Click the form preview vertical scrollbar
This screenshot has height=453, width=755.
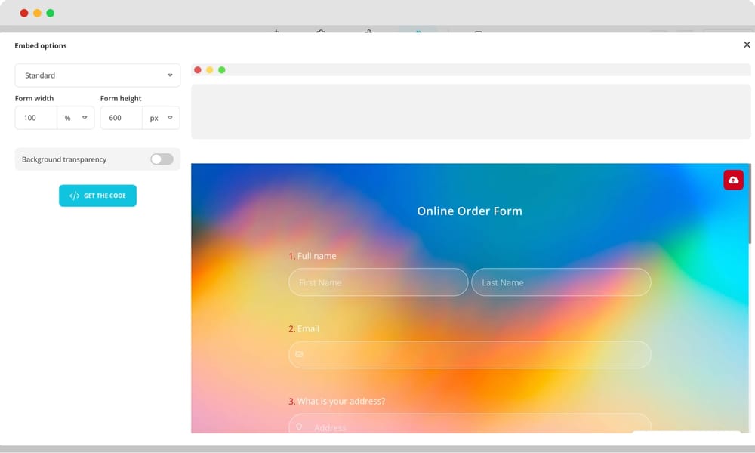click(750, 204)
